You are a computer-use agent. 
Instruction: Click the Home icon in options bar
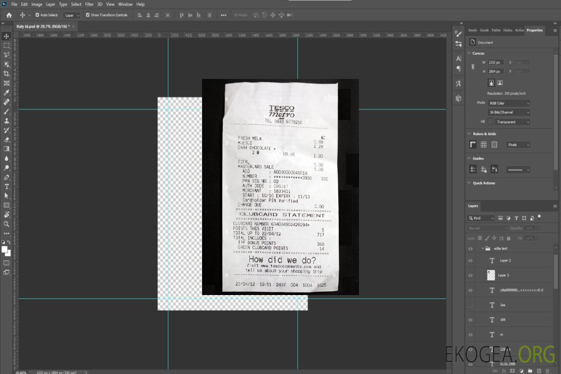(9, 15)
